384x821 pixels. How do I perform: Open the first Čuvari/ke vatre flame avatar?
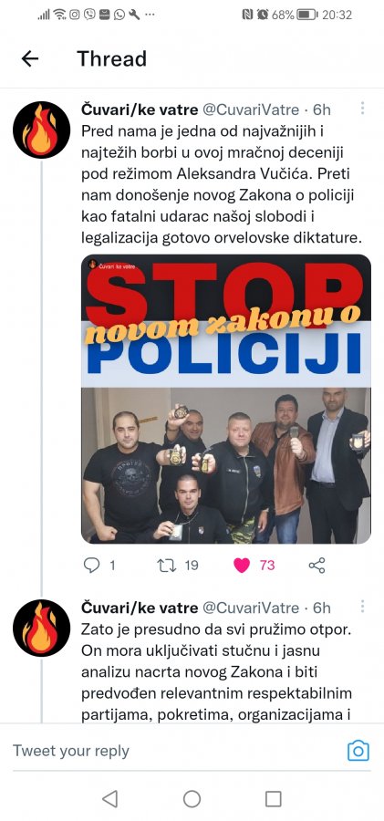point(41,130)
